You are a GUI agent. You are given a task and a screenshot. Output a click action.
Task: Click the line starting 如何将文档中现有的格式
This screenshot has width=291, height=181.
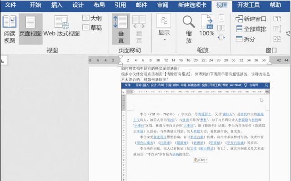pyautogui.click(x=151, y=68)
